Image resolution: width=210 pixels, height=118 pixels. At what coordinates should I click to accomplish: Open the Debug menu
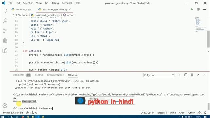point(55,3)
